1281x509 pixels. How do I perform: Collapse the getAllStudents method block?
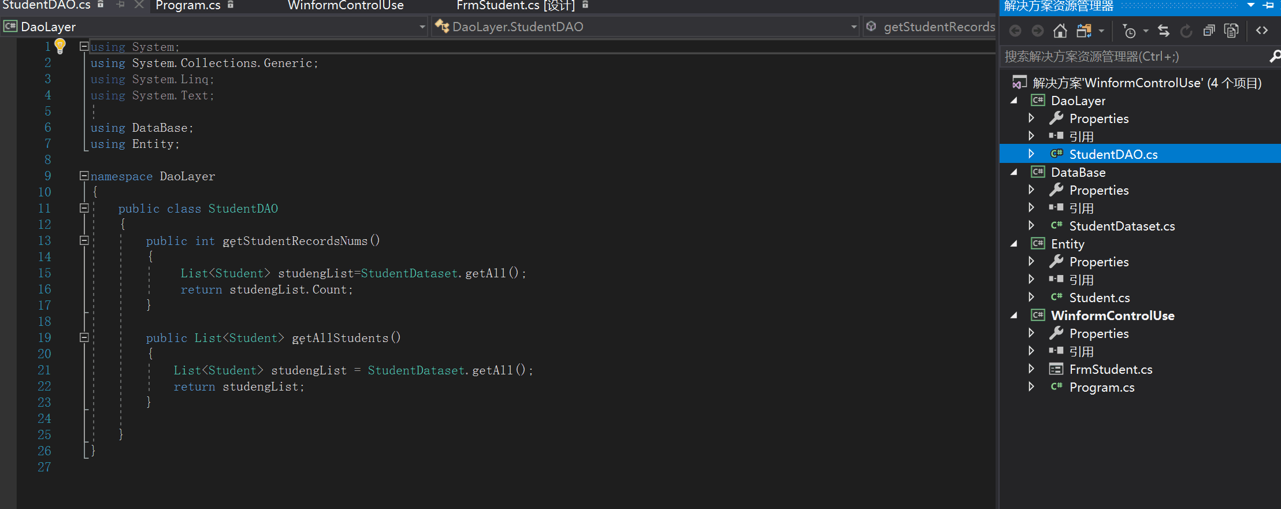tap(84, 337)
